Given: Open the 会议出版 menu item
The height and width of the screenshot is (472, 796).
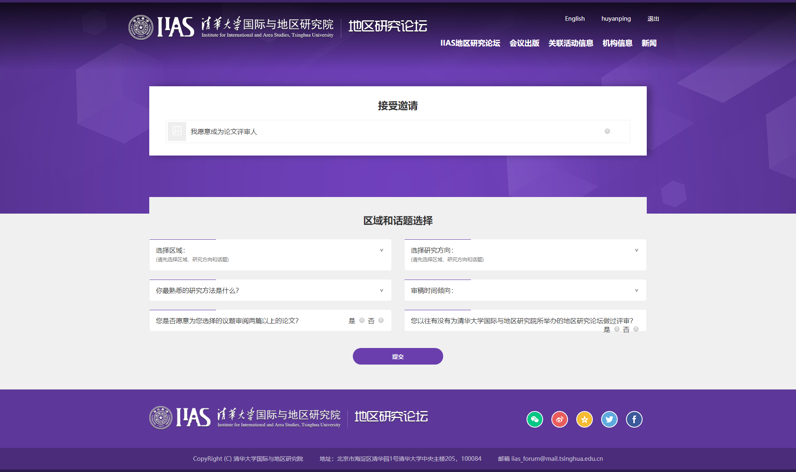Looking at the screenshot, I should [524, 43].
